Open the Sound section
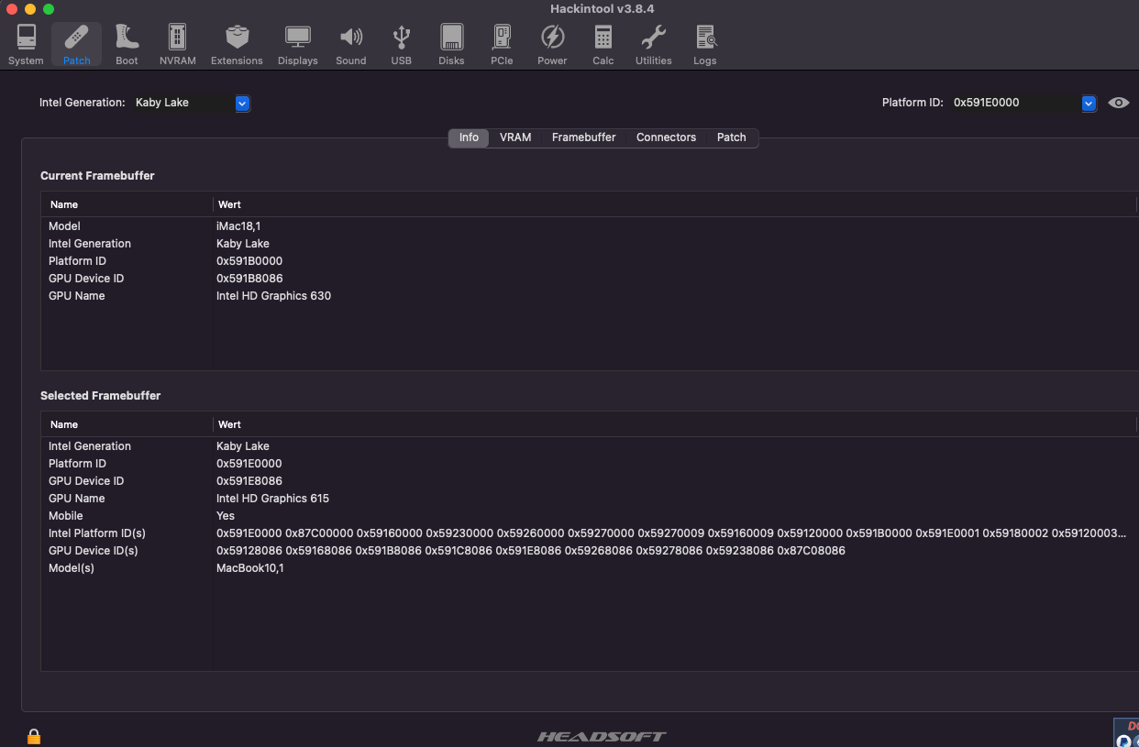The width and height of the screenshot is (1139, 747). pos(350,45)
